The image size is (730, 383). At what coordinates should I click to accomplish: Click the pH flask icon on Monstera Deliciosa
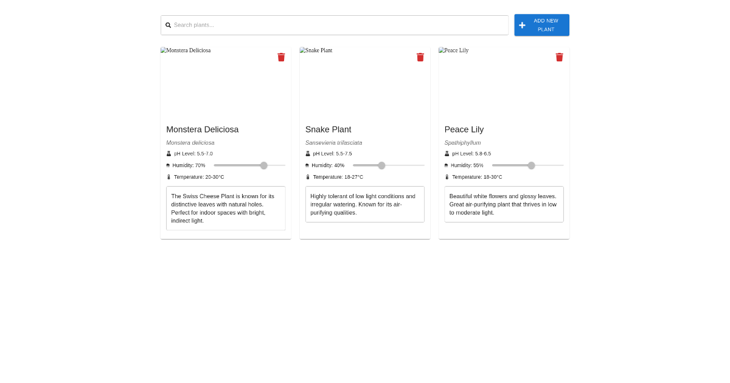[x=169, y=153]
